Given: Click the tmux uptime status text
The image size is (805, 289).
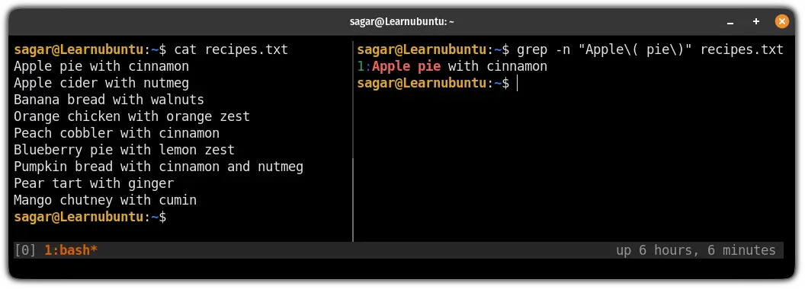Looking at the screenshot, I should click(696, 250).
